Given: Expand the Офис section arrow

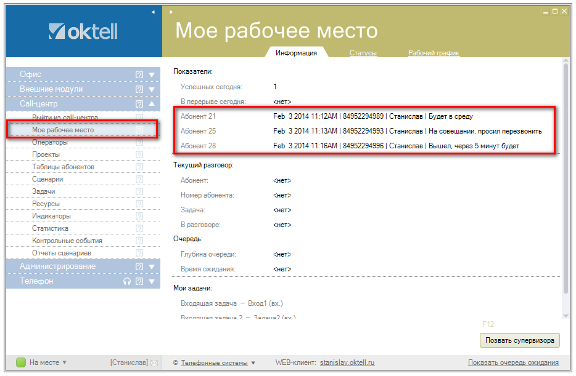Looking at the screenshot, I should [152, 74].
